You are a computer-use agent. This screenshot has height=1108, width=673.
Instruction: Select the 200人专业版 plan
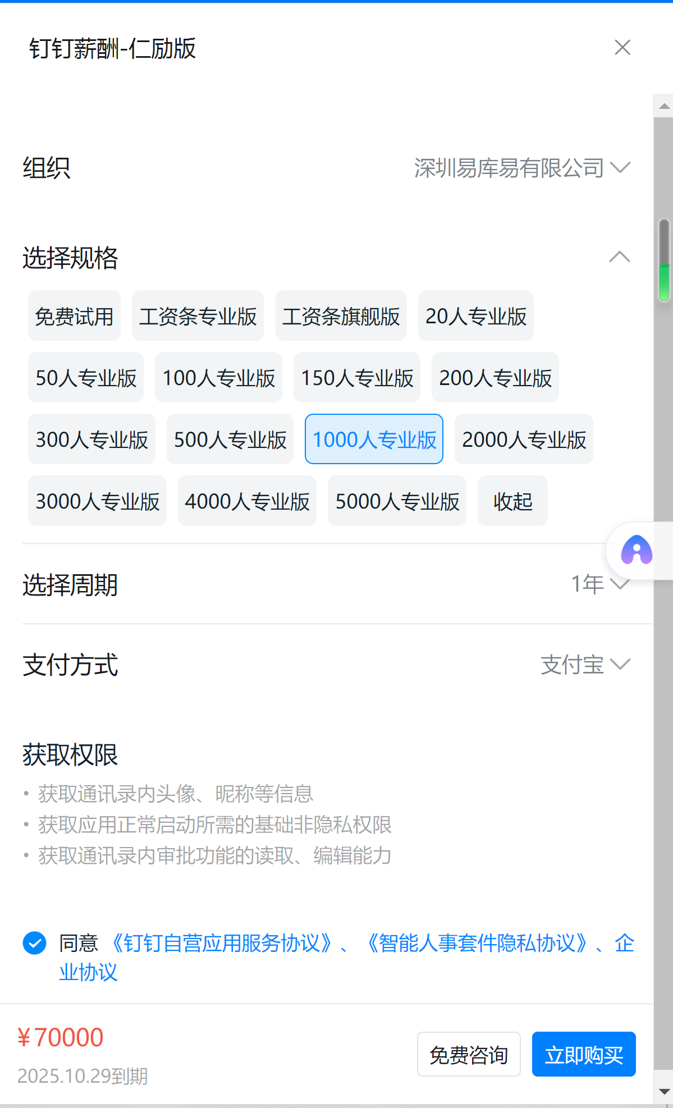click(495, 377)
